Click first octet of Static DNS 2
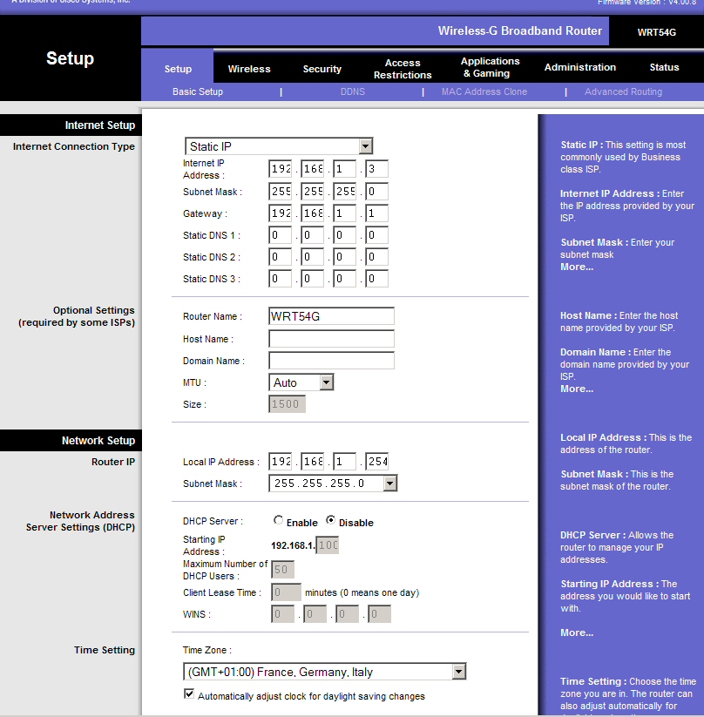Image resolution: width=704 pixels, height=717 pixels. (x=280, y=257)
